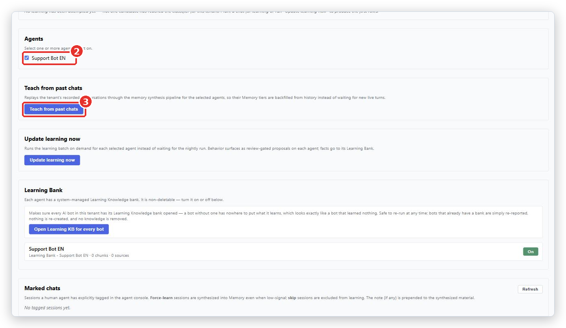Click the Support Bot EN checkbox label
Screen dimensions: 566x328
(x=48, y=58)
